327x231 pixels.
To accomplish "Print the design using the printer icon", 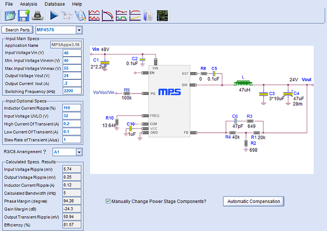I will pos(37,16).
